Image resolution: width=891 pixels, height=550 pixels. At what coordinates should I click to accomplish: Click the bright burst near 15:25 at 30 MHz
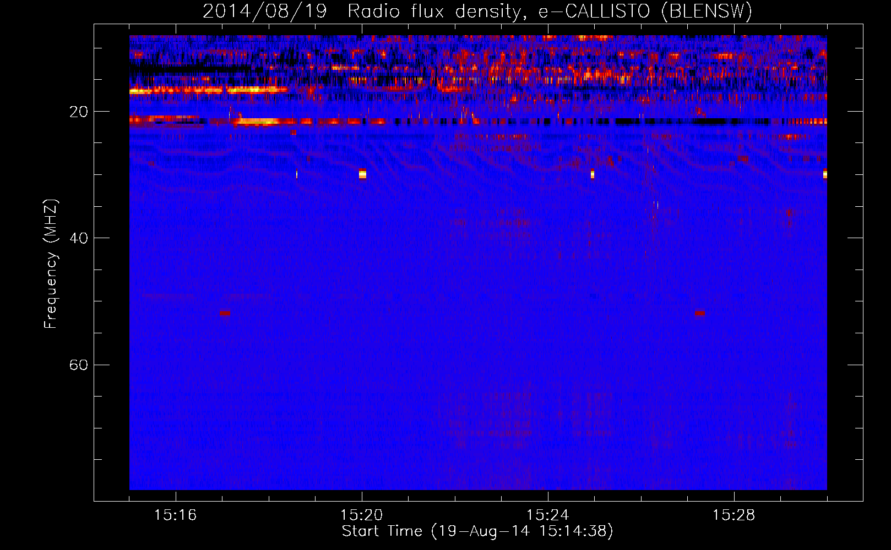point(593,174)
